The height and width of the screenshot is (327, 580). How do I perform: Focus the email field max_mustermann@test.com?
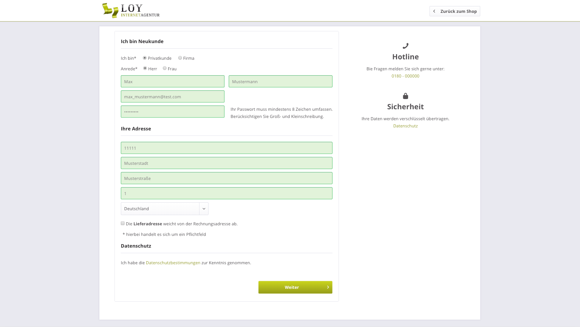point(173,96)
